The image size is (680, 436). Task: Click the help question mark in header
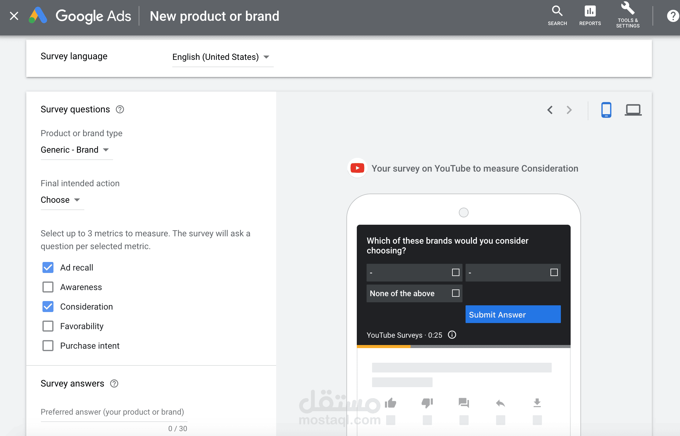[x=673, y=16]
